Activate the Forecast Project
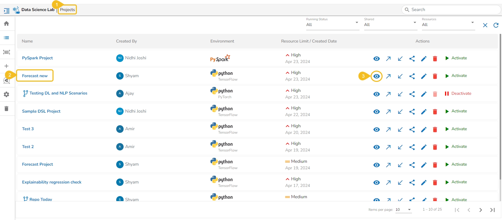This screenshot has height=220, width=502. (x=456, y=164)
